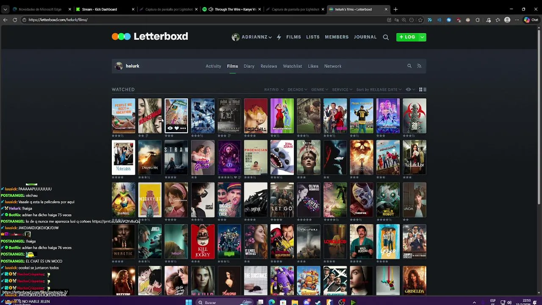
Task: Open three-dots menu on Zootopia poster
Action: coord(183,128)
